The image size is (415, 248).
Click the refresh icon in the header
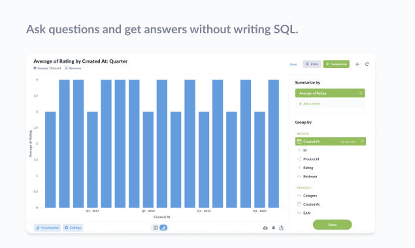pyautogui.click(x=367, y=64)
